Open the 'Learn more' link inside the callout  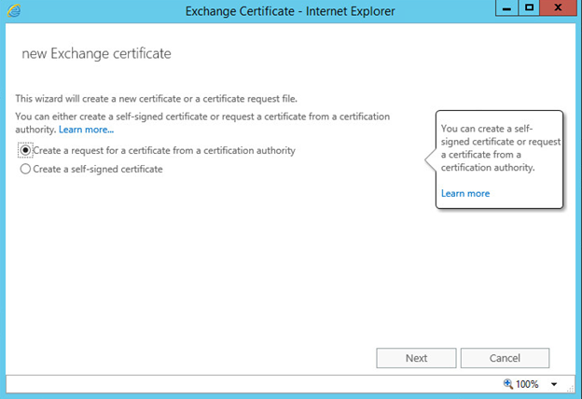(465, 193)
